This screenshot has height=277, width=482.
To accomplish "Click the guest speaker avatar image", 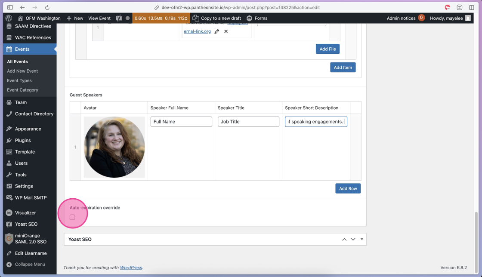I will [x=114, y=147].
